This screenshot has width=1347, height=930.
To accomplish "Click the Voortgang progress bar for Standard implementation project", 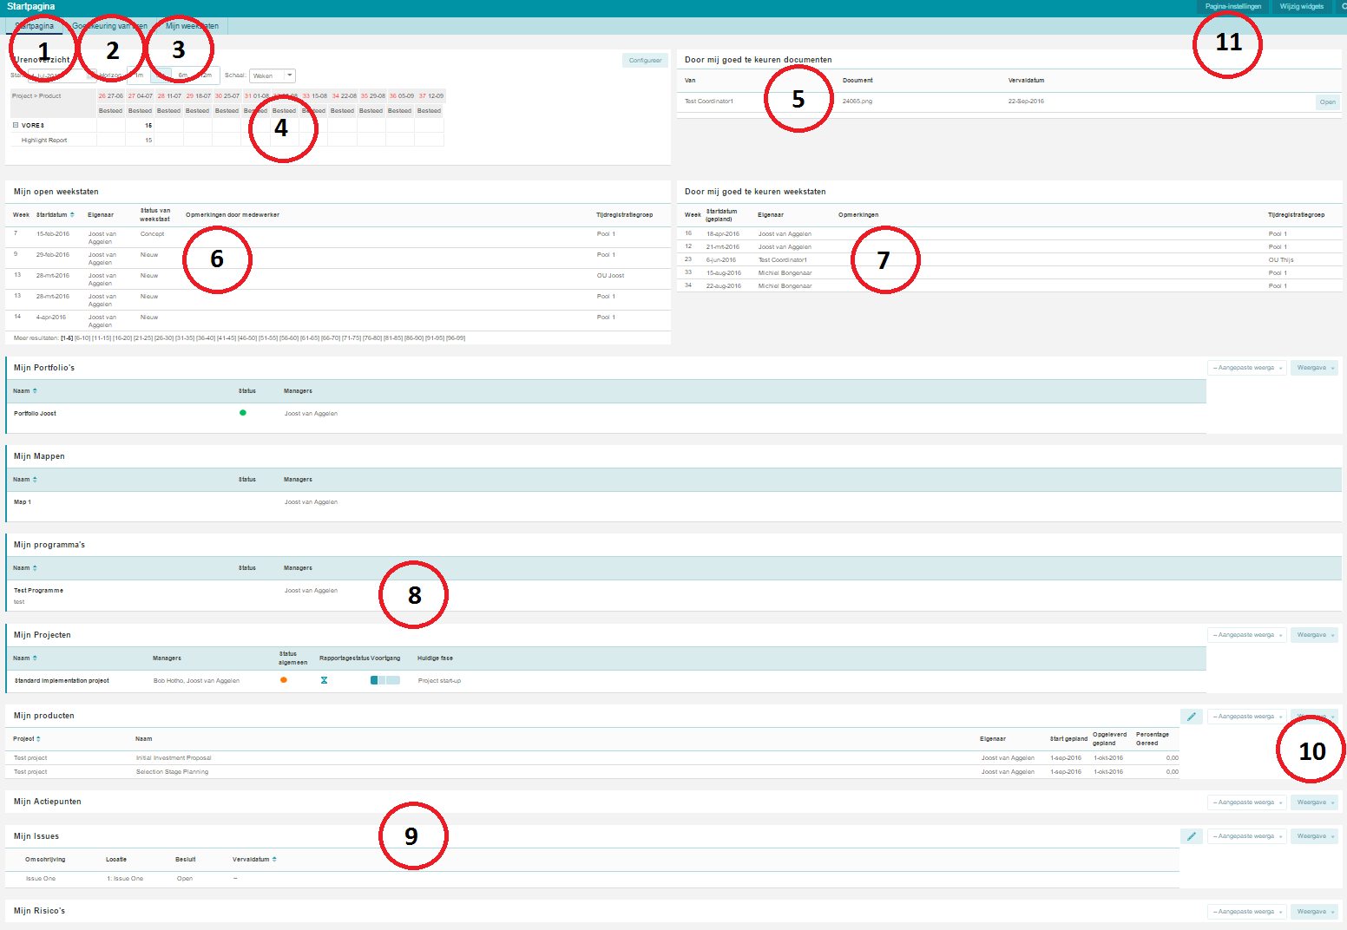I will [x=385, y=680].
